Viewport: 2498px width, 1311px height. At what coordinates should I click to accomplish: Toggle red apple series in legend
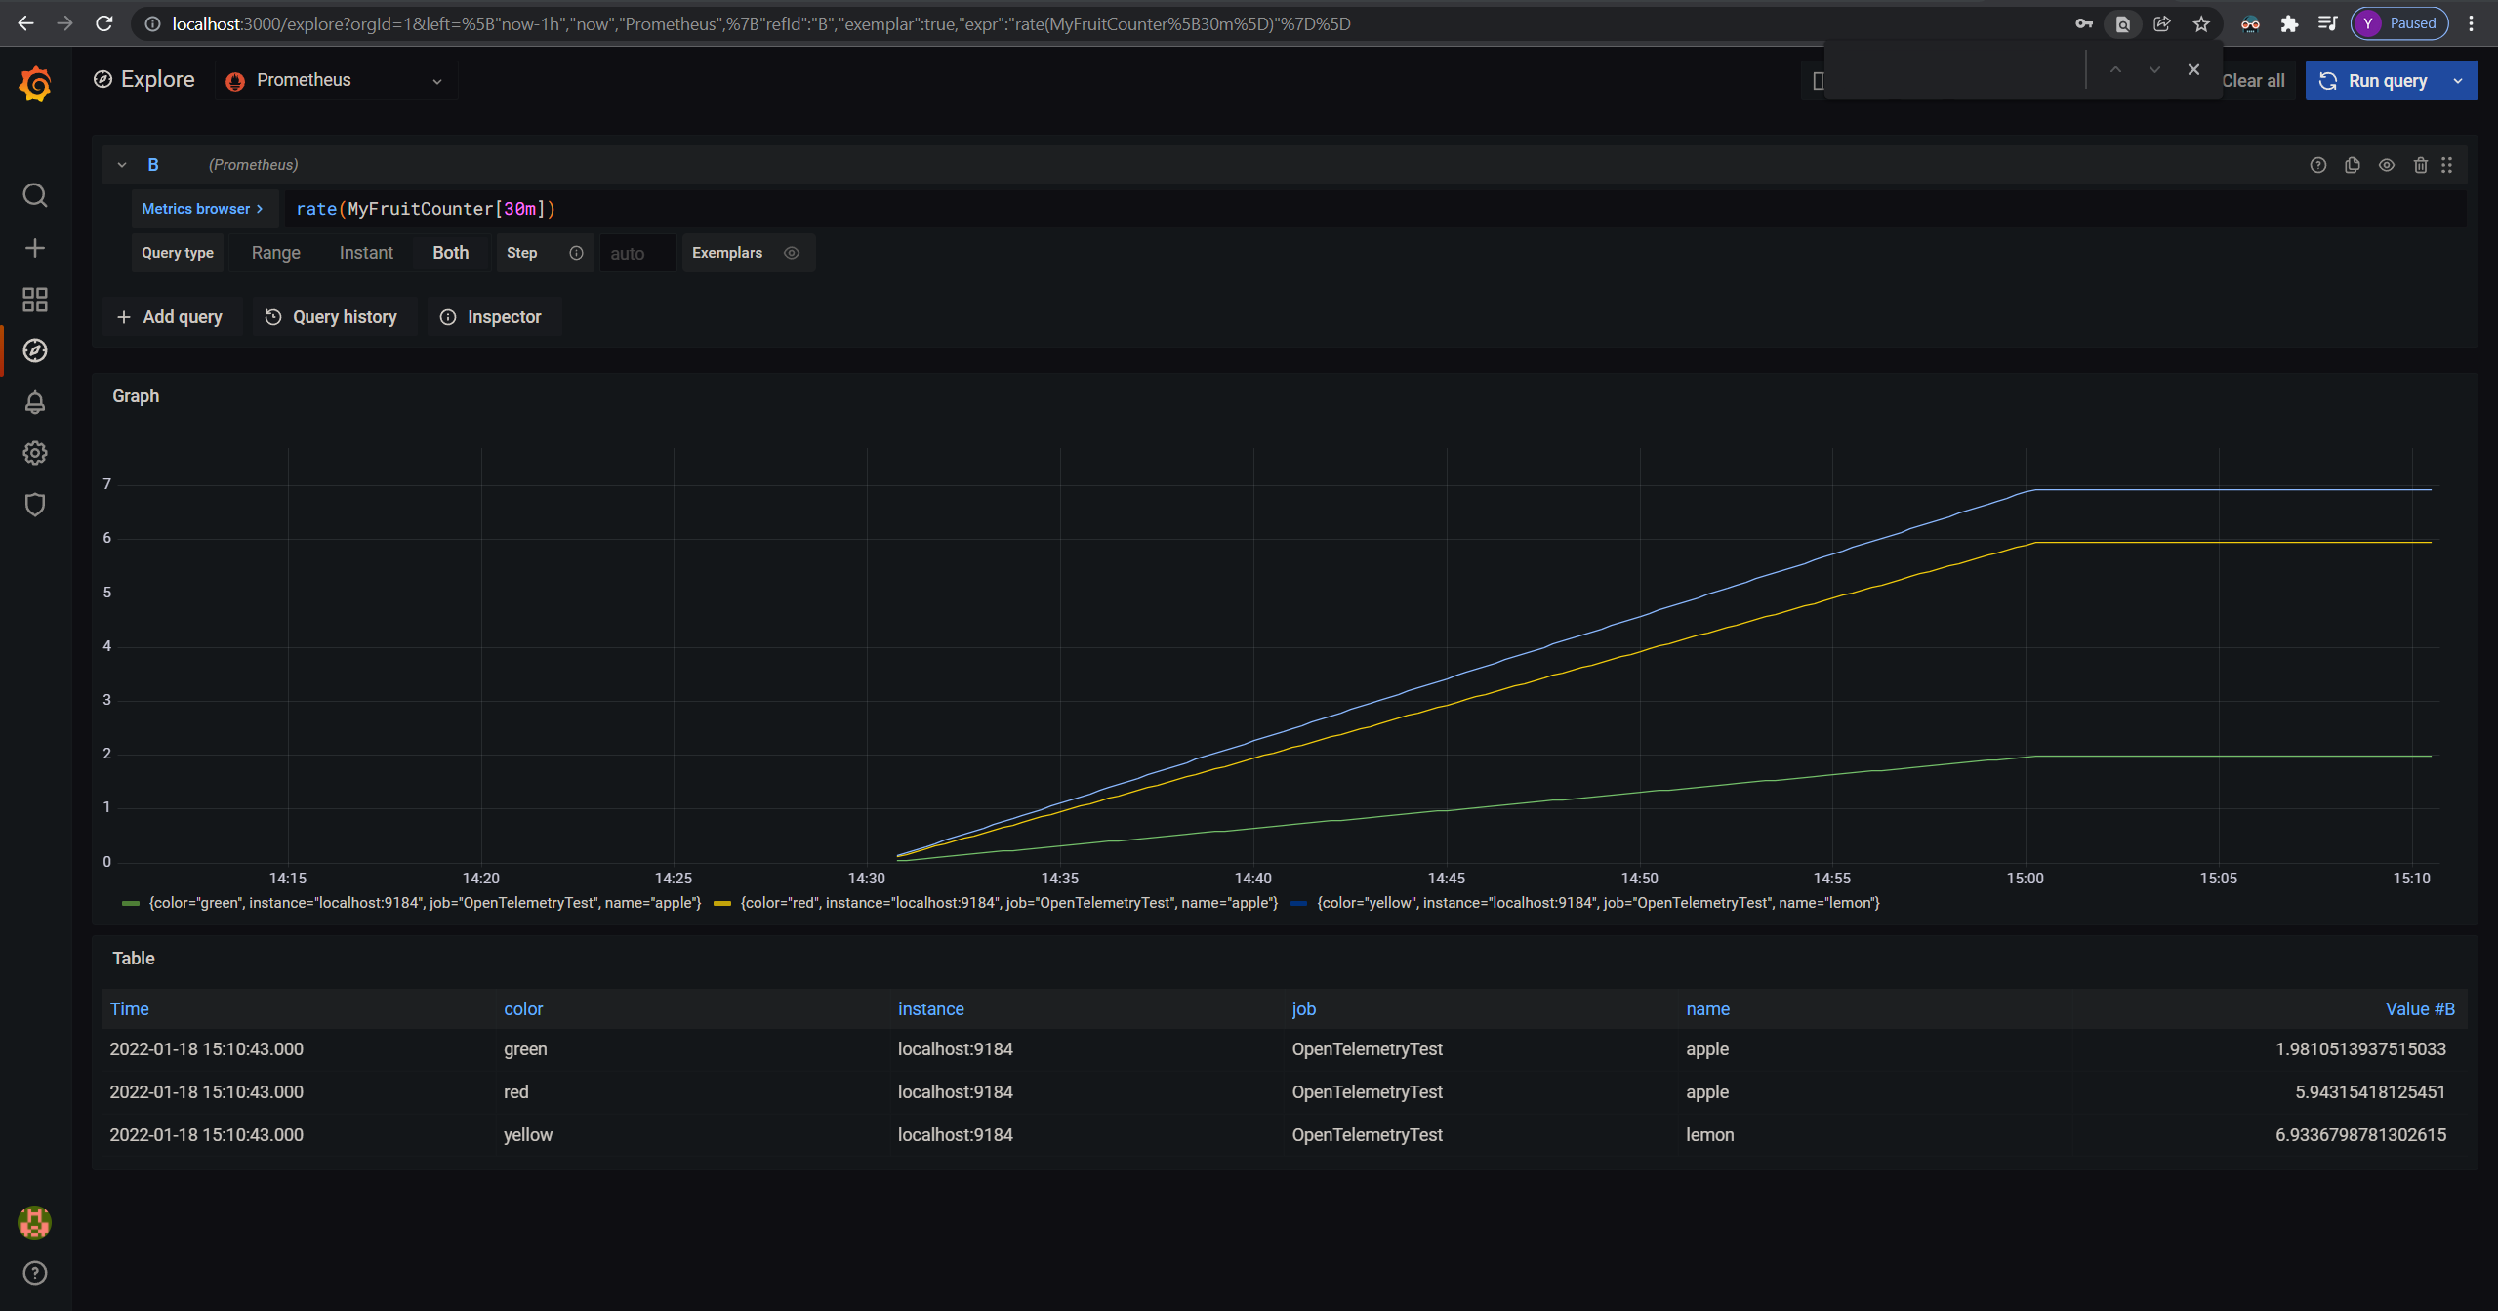pos(1009,903)
